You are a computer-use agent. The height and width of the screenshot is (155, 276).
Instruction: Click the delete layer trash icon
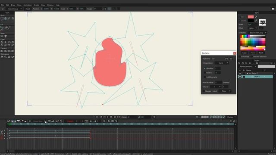250,63
